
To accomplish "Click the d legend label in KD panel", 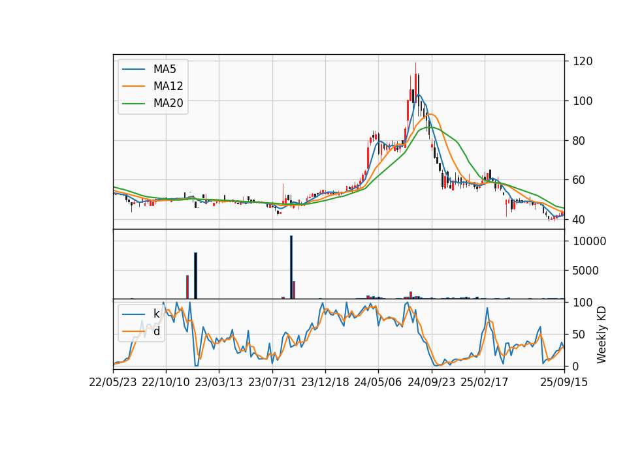I will point(156,331).
